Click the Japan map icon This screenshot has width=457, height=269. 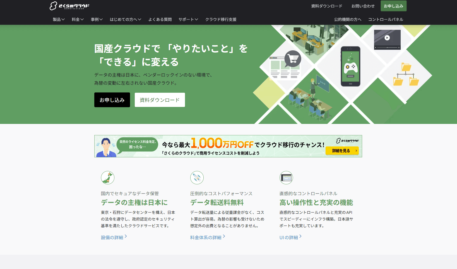coord(108,178)
